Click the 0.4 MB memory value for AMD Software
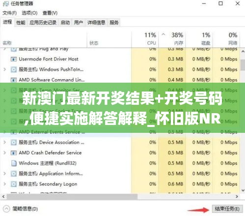 tap(175, 80)
